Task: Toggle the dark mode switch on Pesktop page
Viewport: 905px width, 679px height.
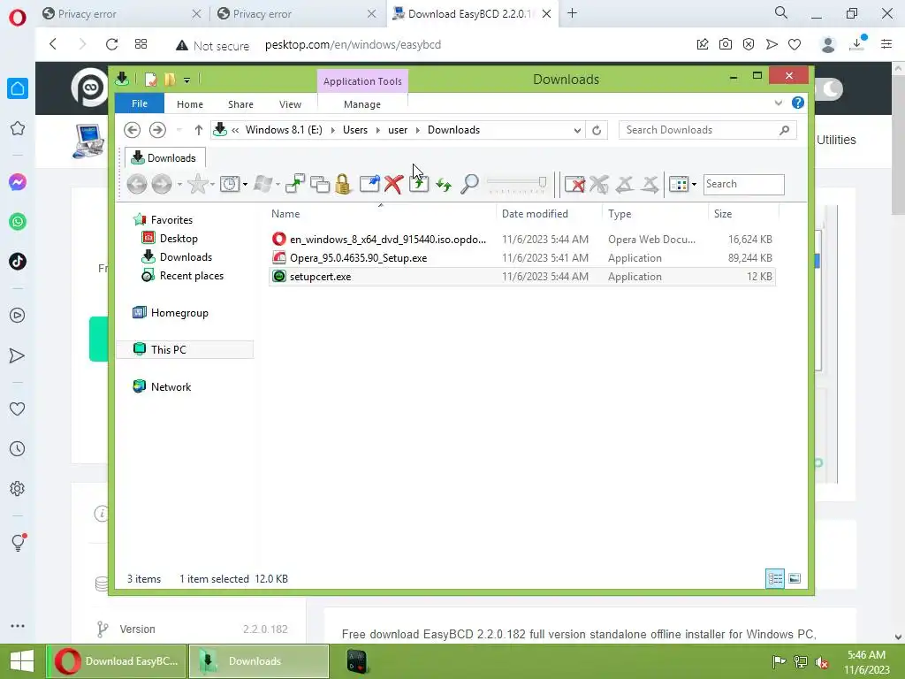Action: click(x=829, y=89)
